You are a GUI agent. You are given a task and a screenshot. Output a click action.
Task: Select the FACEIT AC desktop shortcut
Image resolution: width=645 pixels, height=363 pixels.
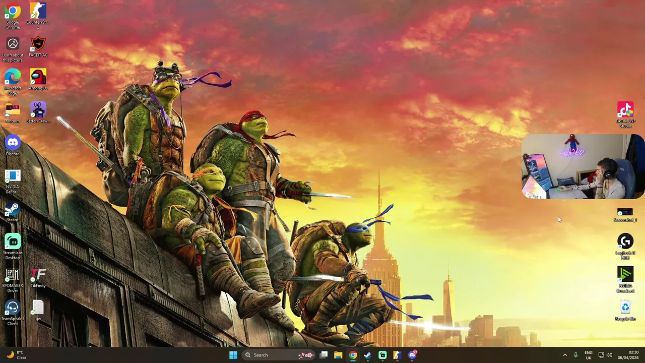tap(38, 47)
